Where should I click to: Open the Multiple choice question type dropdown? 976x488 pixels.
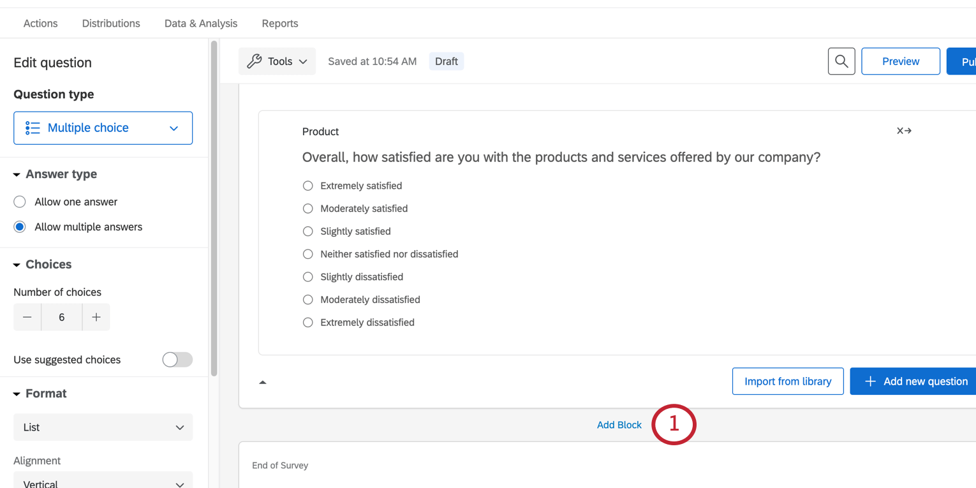[x=103, y=128]
